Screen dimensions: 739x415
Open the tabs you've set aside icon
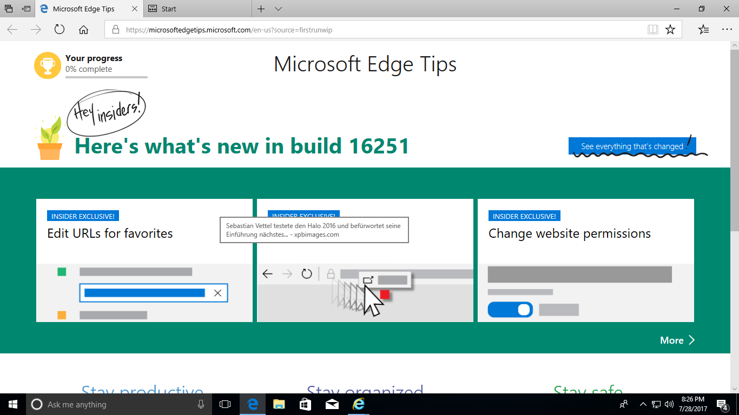[x=9, y=9]
